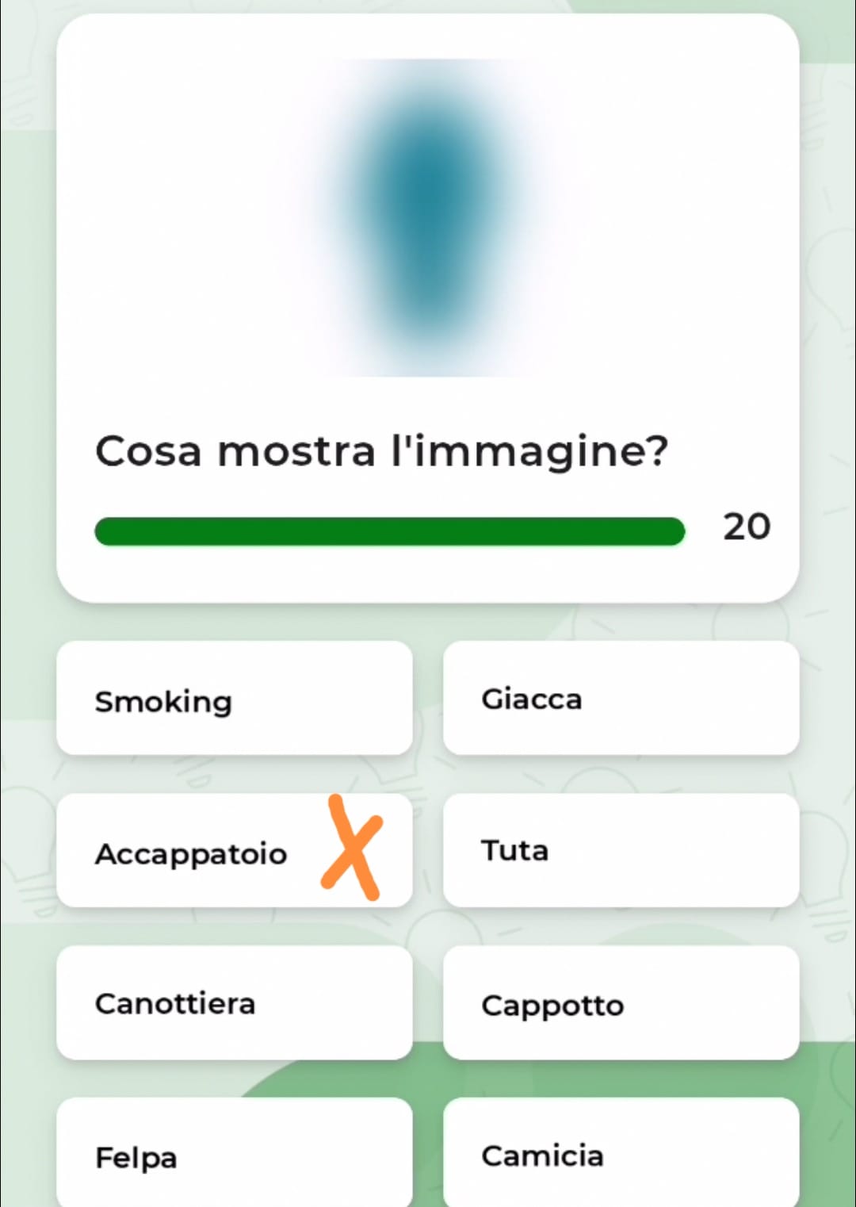Choose the Cappotto answer
856x1207 pixels.
pyautogui.click(x=621, y=1003)
